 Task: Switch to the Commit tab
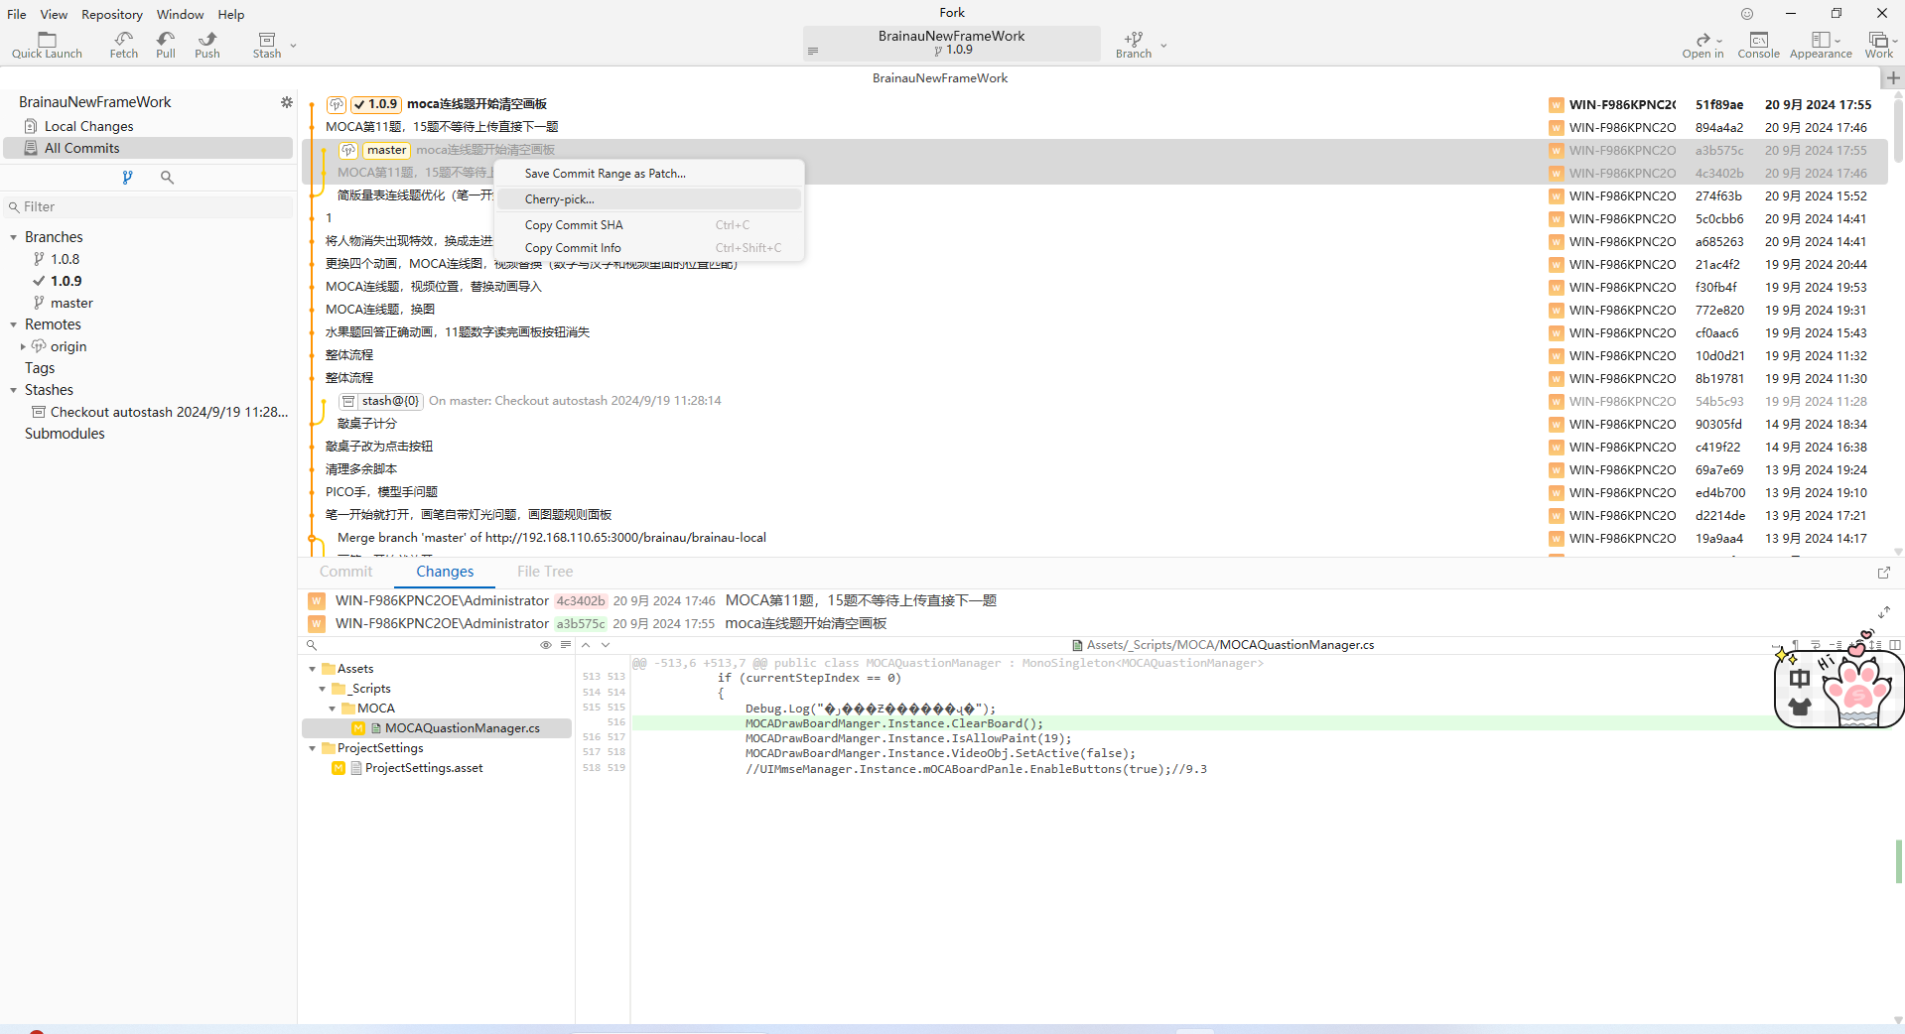pyautogui.click(x=345, y=572)
